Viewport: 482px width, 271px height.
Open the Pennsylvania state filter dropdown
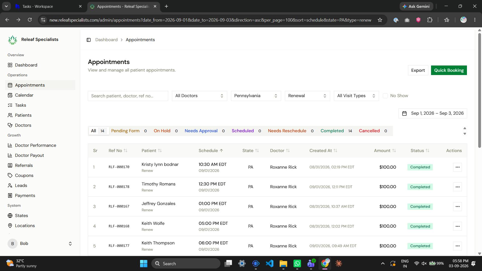pyautogui.click(x=256, y=96)
